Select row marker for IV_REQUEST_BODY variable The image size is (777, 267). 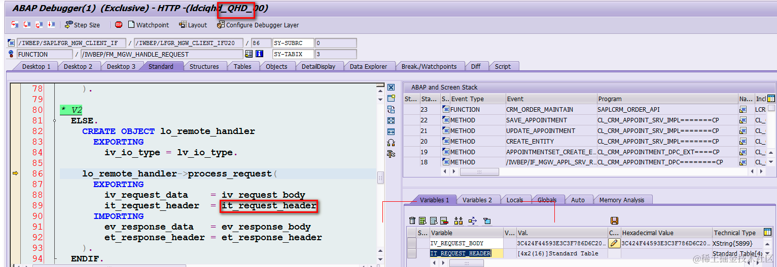click(x=412, y=243)
